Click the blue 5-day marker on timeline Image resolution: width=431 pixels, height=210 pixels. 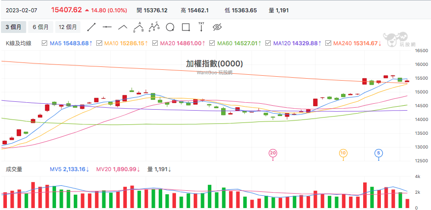(379, 153)
